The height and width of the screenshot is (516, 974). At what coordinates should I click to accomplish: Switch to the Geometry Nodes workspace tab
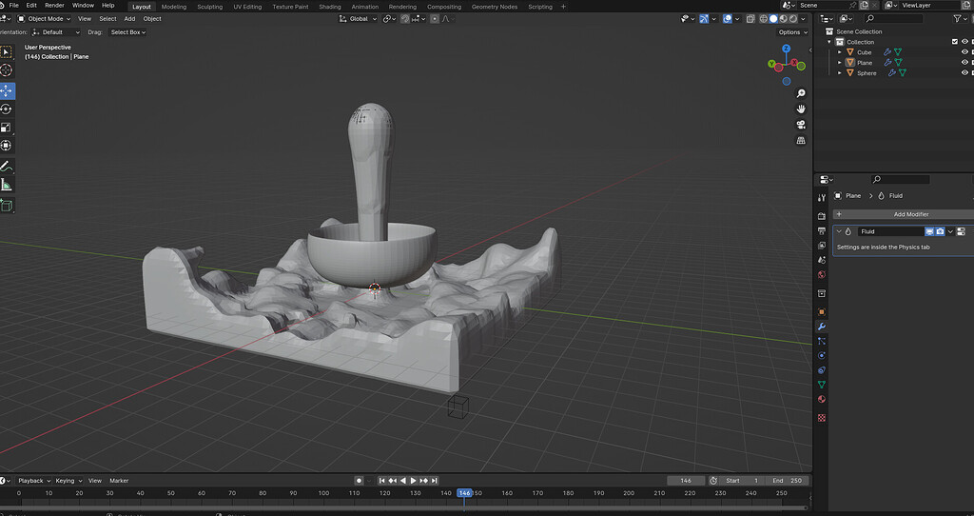pyautogui.click(x=495, y=7)
